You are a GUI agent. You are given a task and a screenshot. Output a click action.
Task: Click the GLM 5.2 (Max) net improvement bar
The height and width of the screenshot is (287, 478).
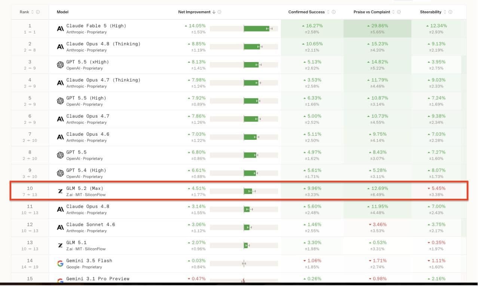244,191
